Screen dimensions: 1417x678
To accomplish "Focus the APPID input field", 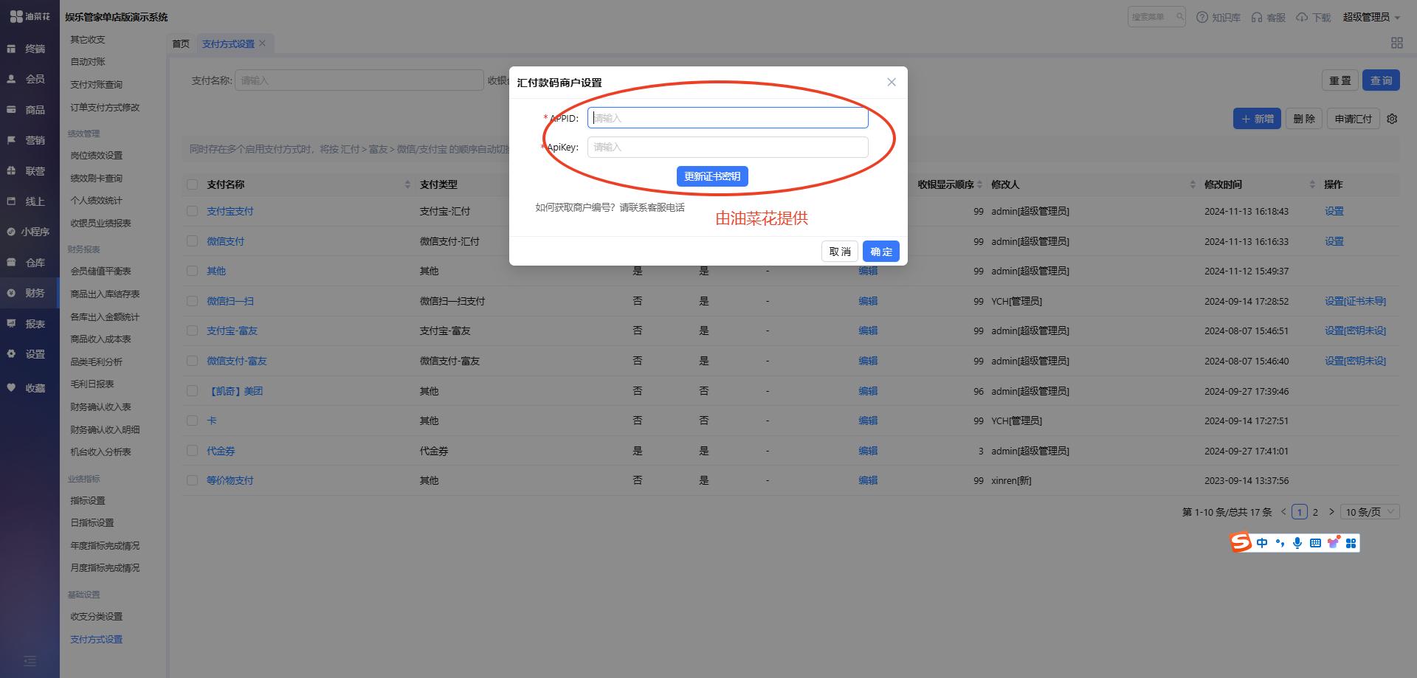I will [728, 118].
